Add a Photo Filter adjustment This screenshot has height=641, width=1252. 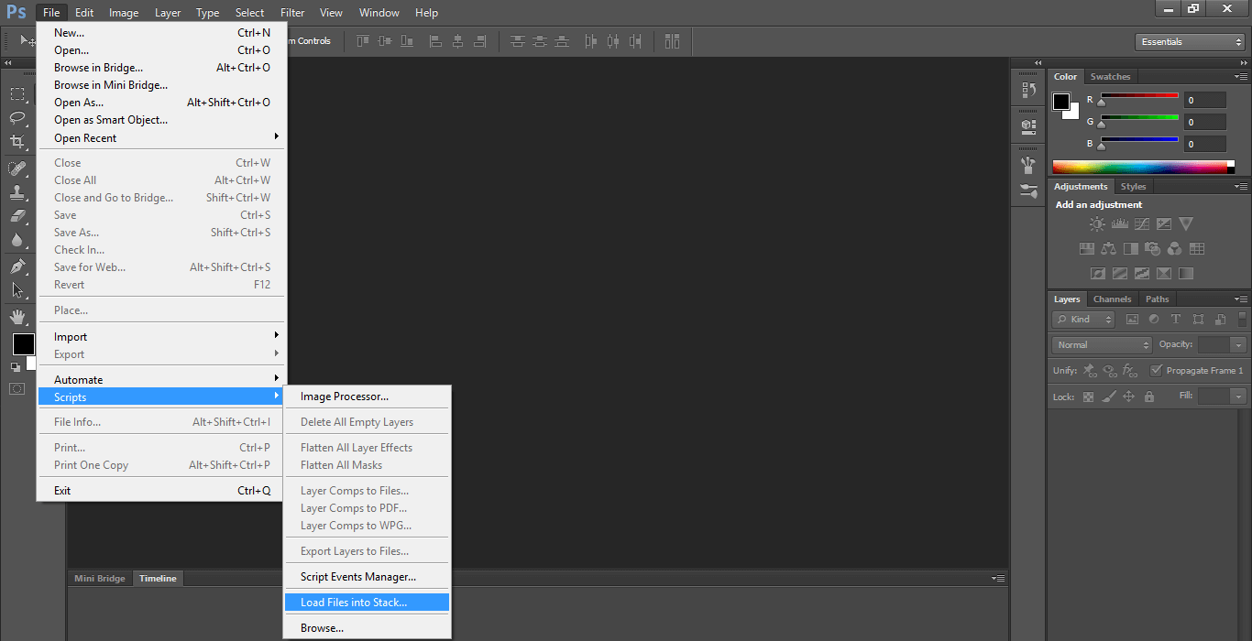1153,248
